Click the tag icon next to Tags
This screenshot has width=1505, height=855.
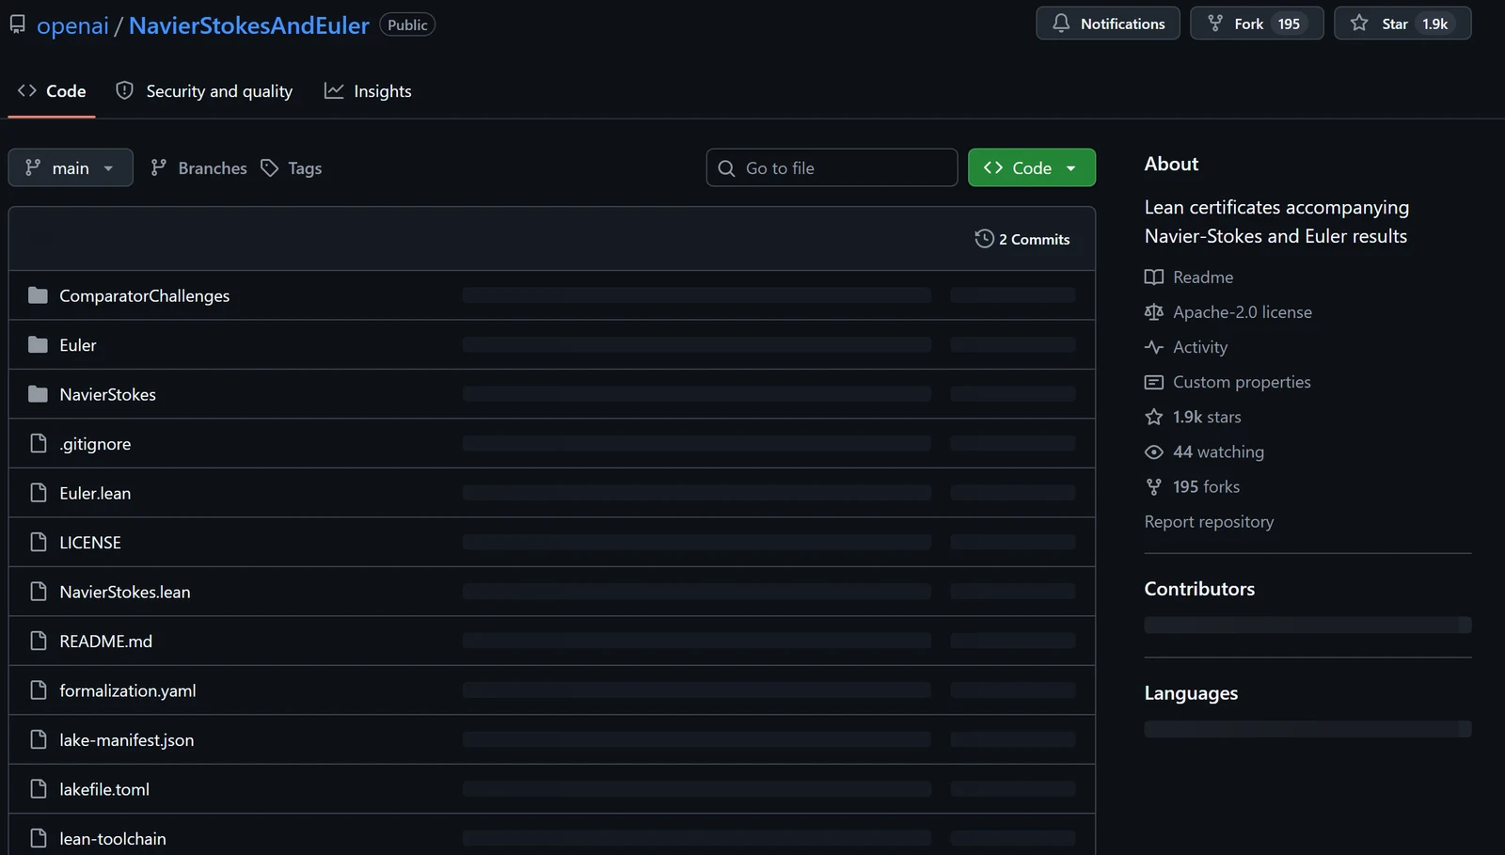coord(270,167)
